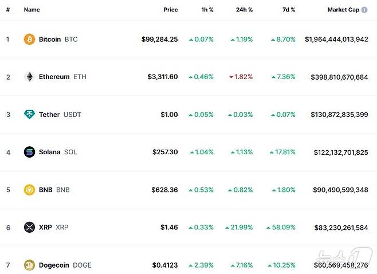Viewport: 377px width, 274px height.
Task: Click the BNB yellow icon
Action: 29,190
